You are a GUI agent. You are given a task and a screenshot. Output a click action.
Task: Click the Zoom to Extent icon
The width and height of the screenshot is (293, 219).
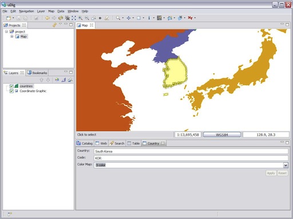[74, 18]
